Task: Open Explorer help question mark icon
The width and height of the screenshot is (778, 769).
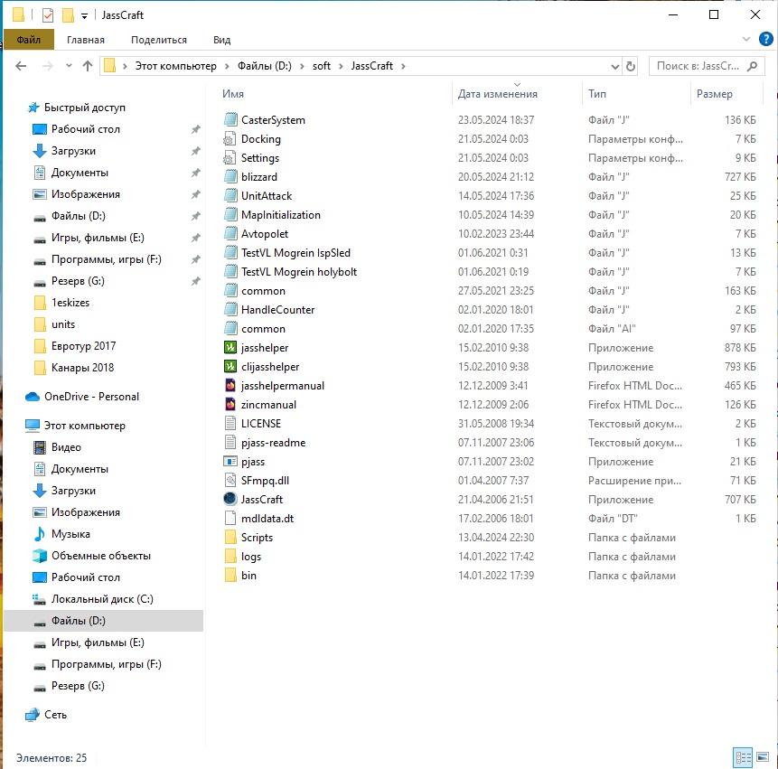Action: [x=765, y=39]
